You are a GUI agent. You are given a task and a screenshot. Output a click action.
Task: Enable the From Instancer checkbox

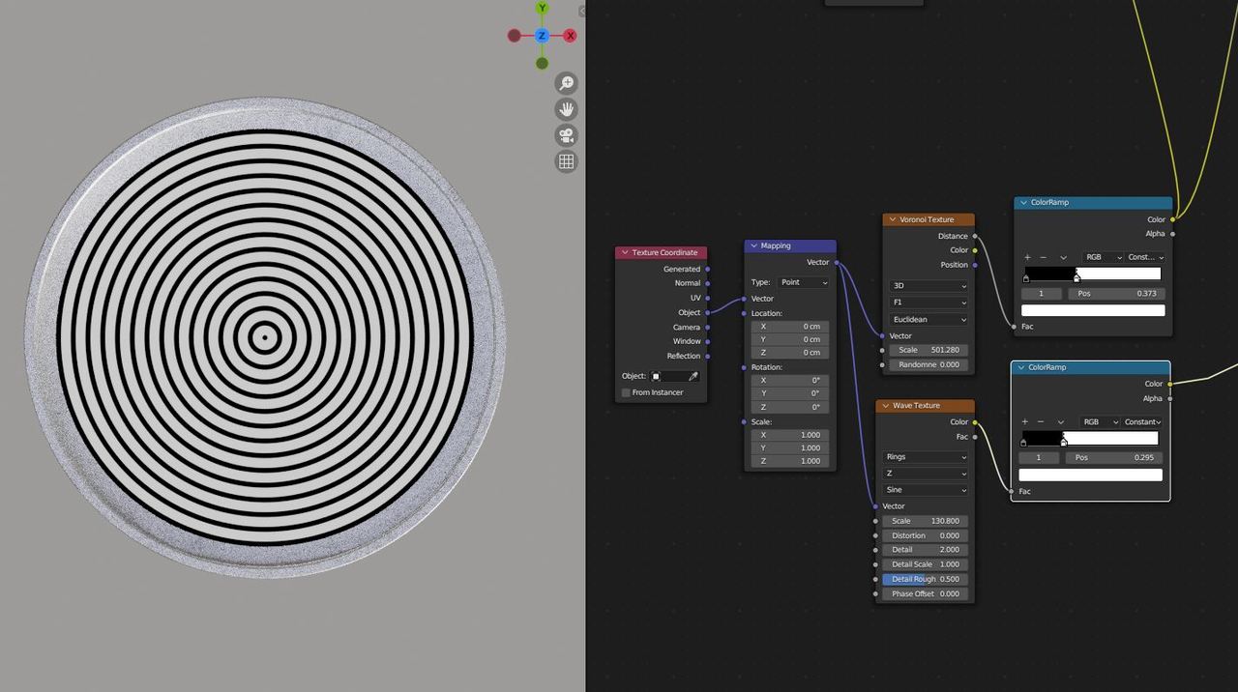(626, 392)
